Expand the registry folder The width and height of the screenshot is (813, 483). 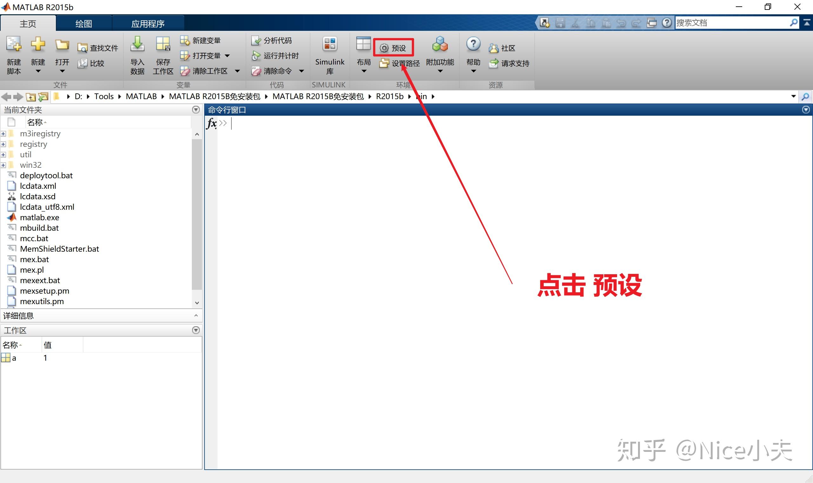4,144
